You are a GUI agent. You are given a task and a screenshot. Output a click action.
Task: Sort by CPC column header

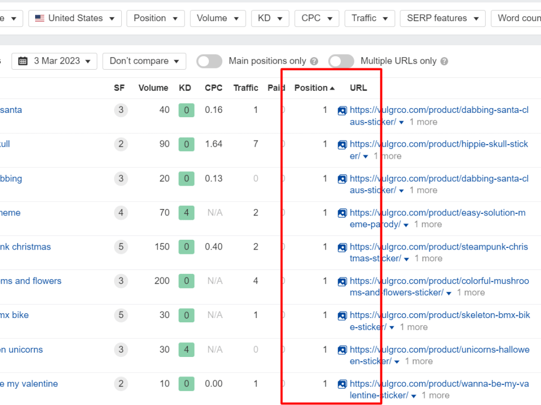[x=214, y=88]
